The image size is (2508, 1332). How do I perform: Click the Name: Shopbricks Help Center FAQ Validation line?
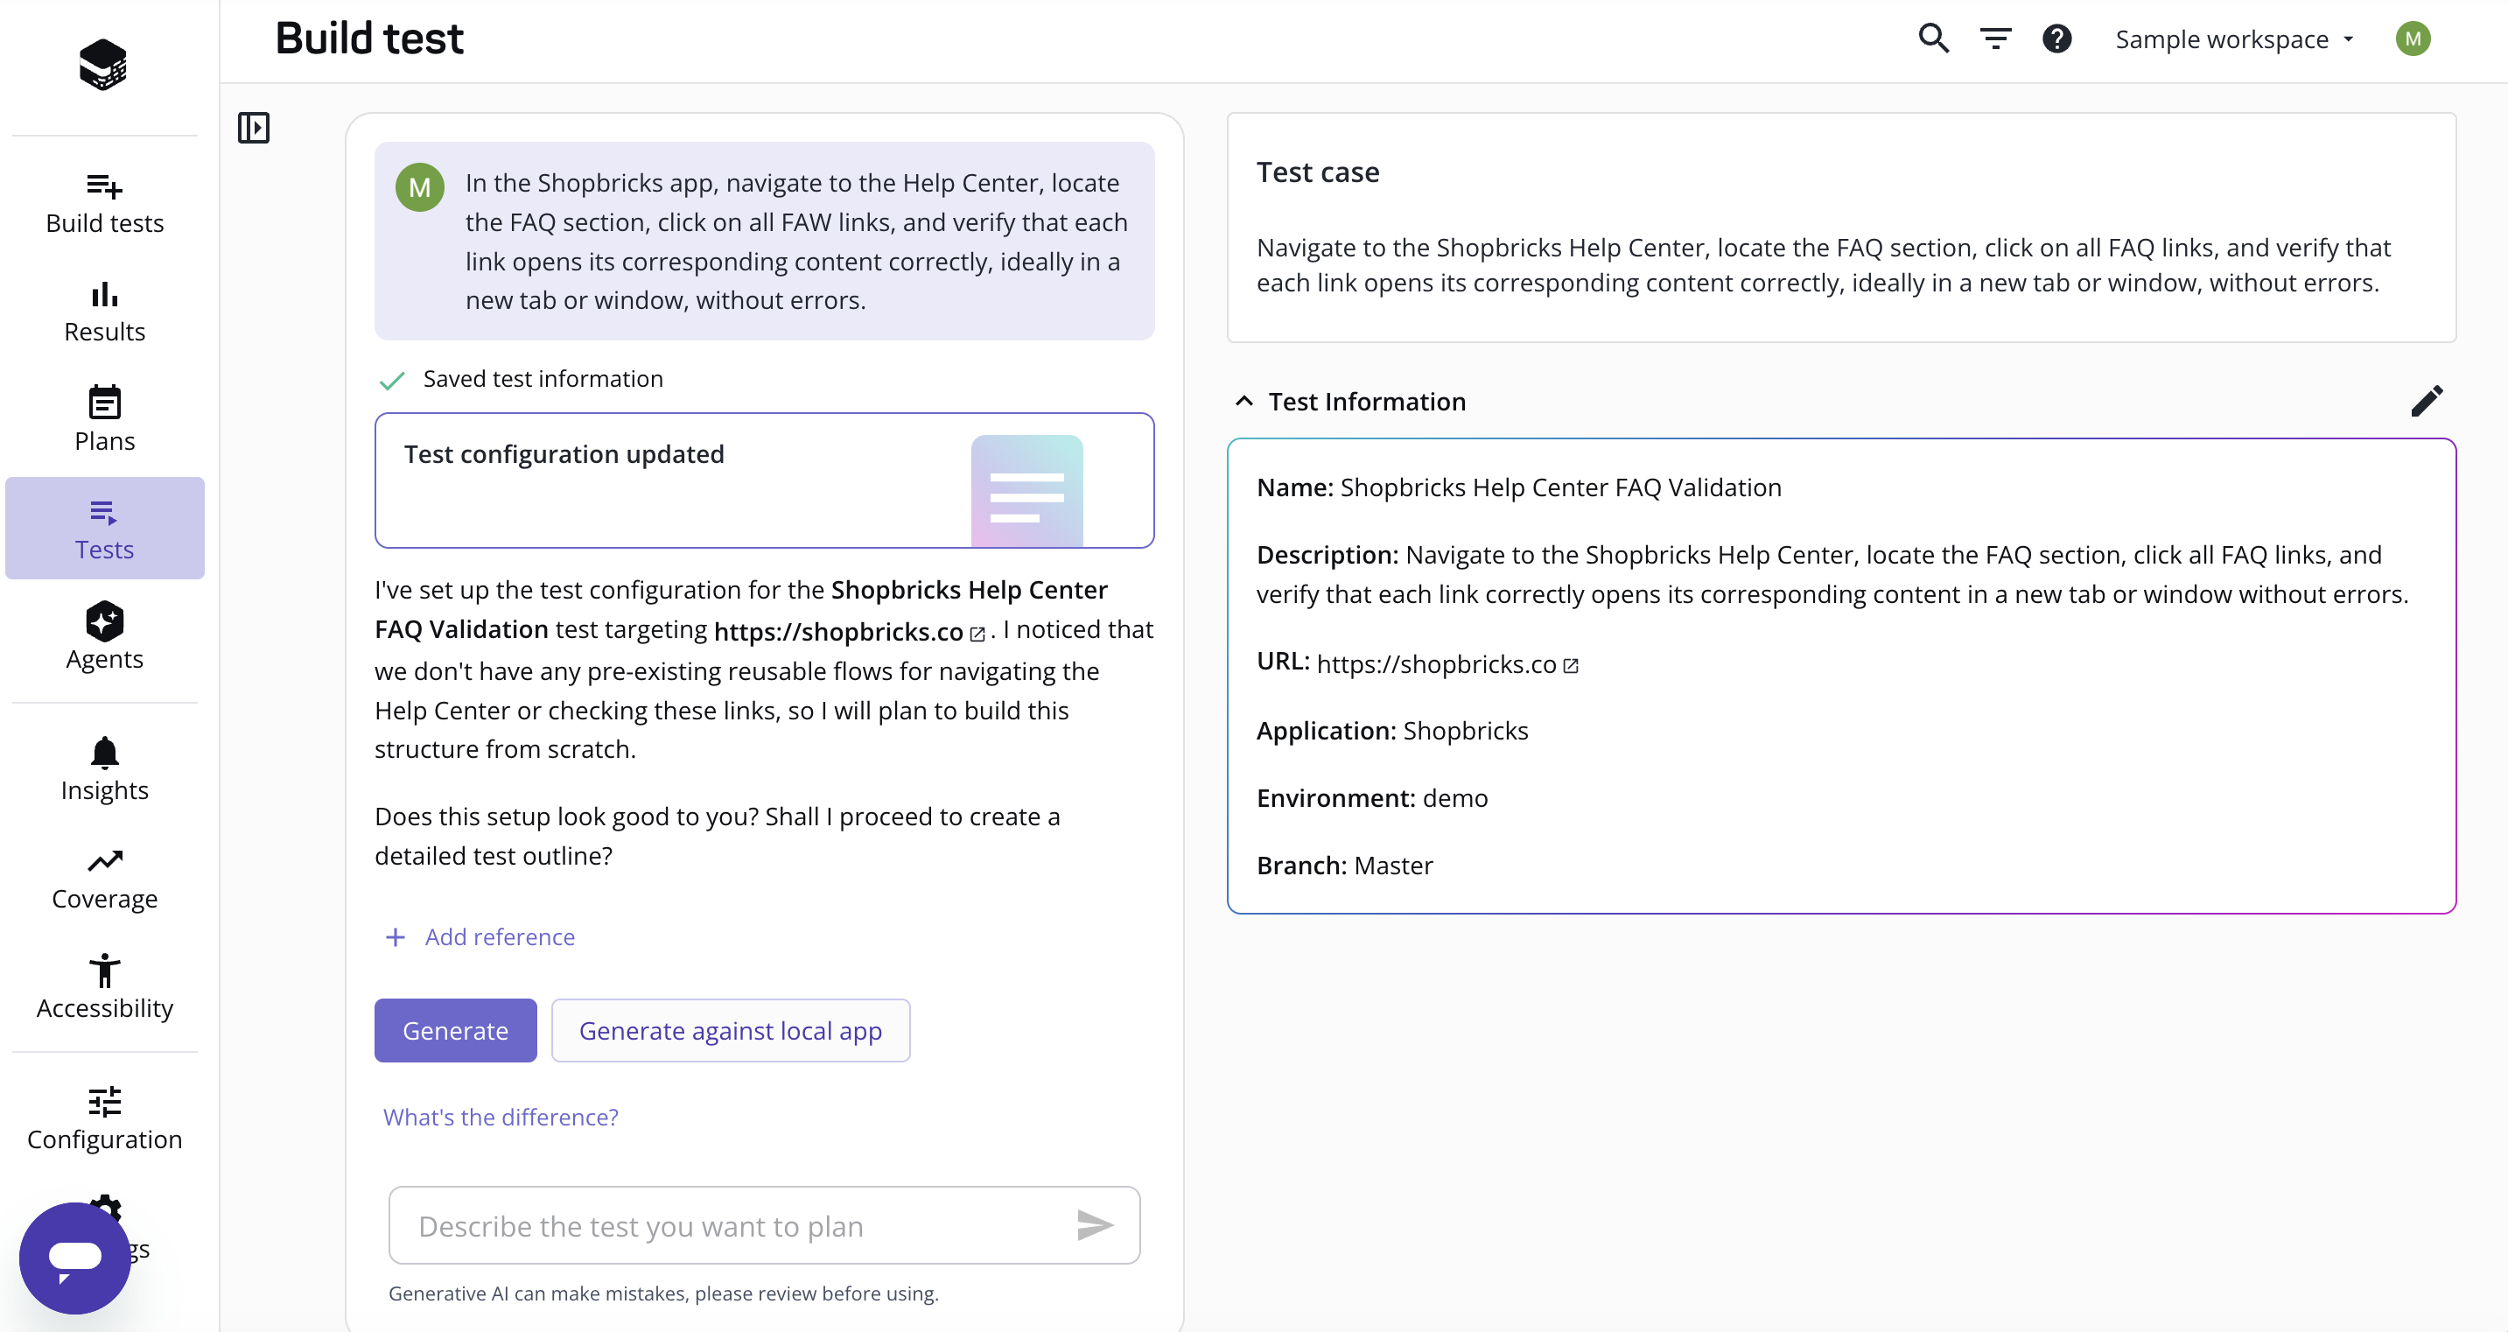(1519, 487)
